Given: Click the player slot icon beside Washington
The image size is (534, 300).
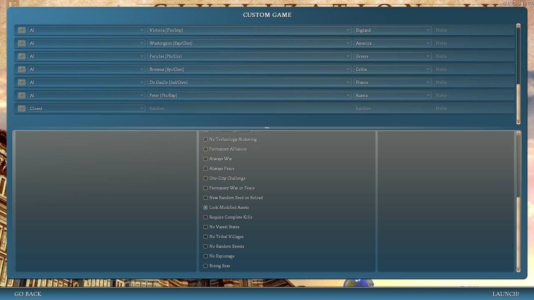Looking at the screenshot, I should tap(21, 43).
